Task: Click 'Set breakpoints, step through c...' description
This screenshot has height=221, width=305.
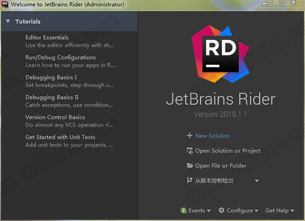Action: pyautogui.click(x=69, y=85)
